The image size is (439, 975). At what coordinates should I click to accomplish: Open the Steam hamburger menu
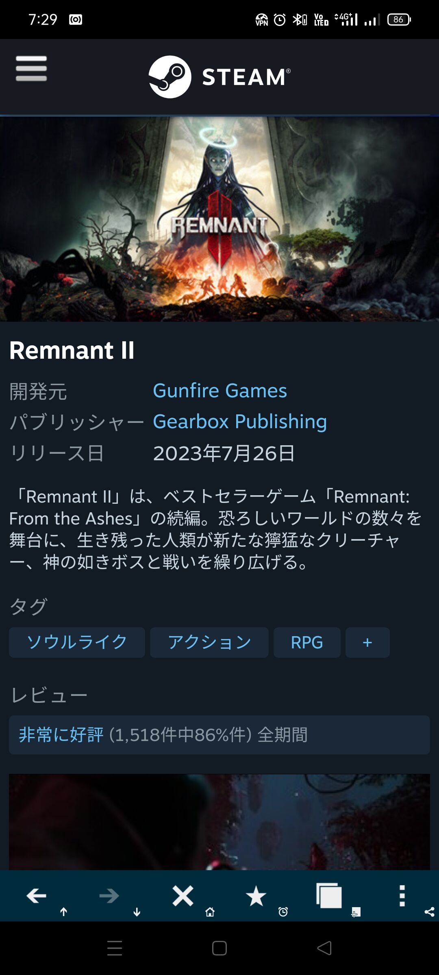(31, 68)
